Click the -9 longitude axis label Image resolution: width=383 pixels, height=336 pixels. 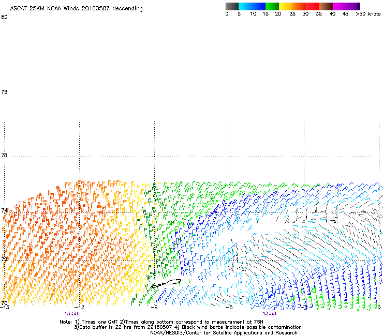(154, 308)
